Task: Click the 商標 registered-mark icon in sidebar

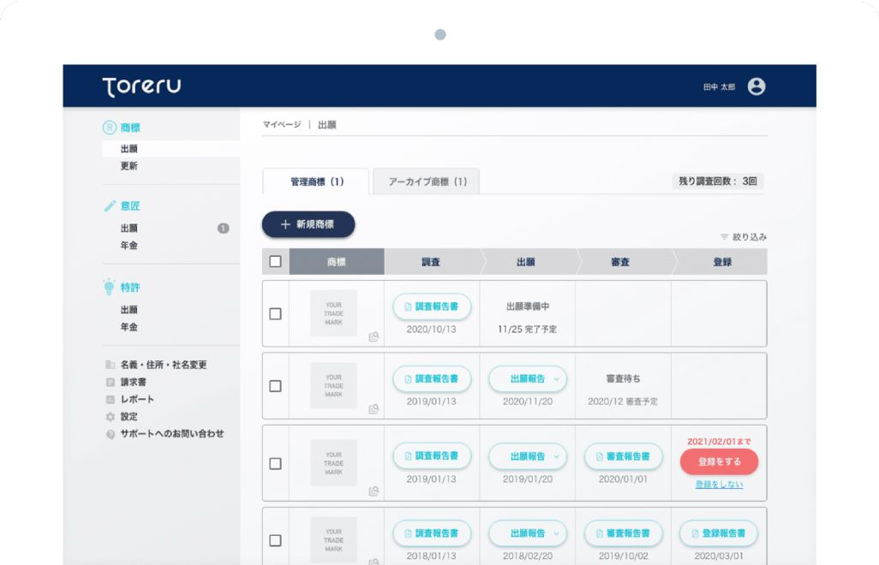Action: click(x=110, y=128)
